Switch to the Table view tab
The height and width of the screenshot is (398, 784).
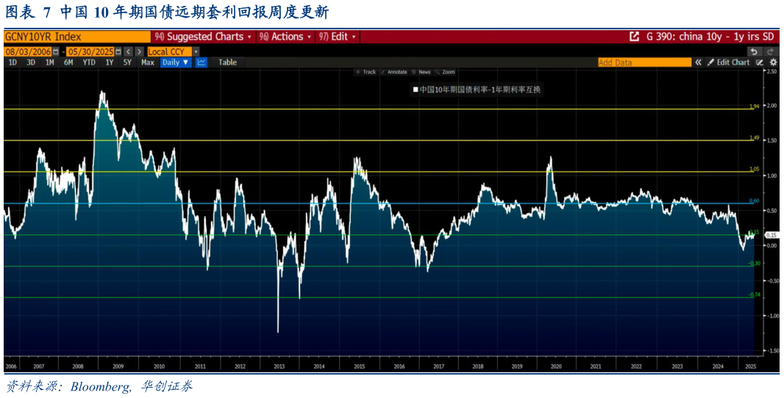tap(227, 62)
